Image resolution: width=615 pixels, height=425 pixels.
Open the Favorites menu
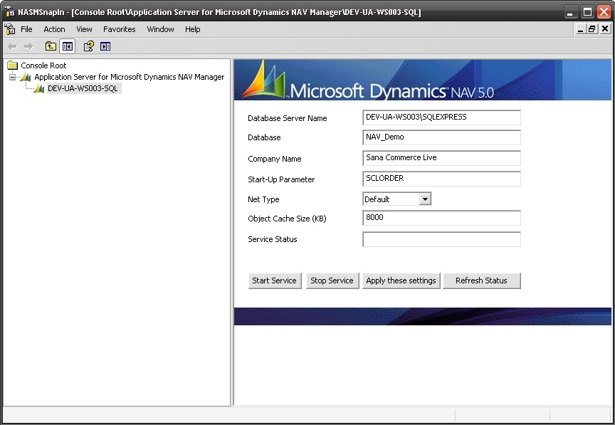119,29
